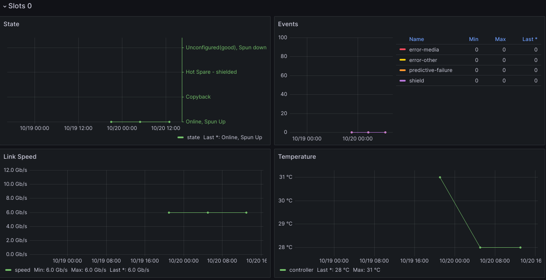Toggle shield series in Events legend

(x=416, y=81)
